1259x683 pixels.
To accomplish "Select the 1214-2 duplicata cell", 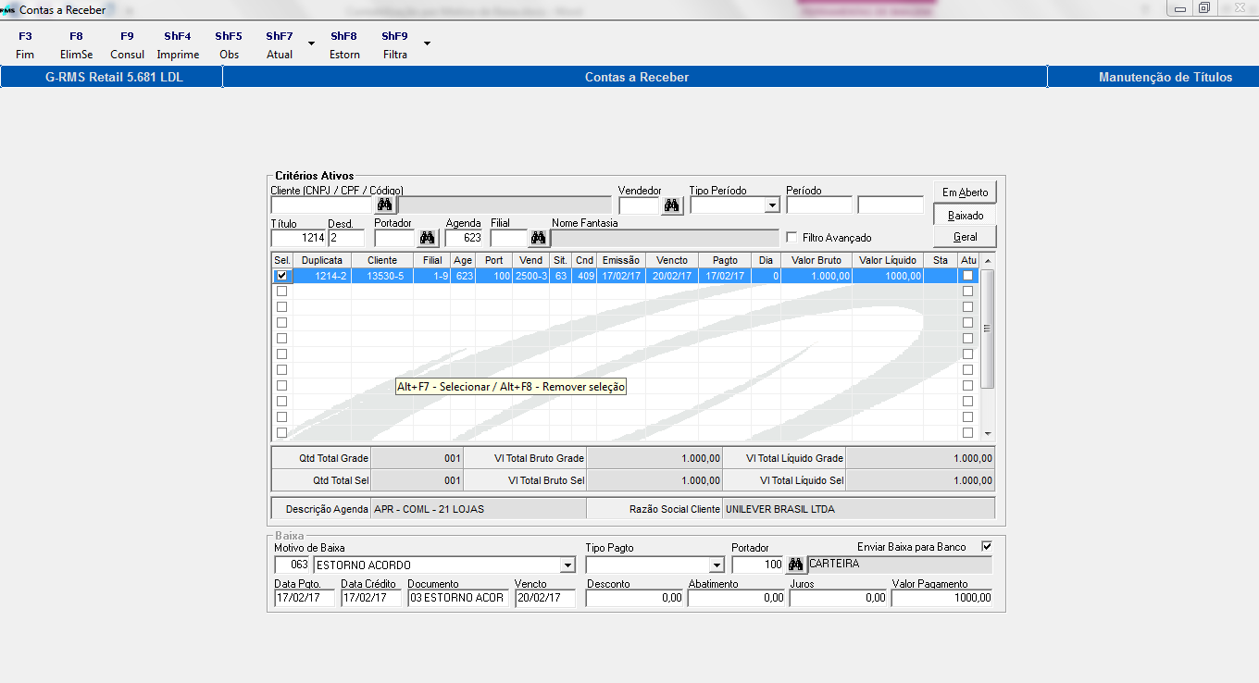I will pos(321,276).
